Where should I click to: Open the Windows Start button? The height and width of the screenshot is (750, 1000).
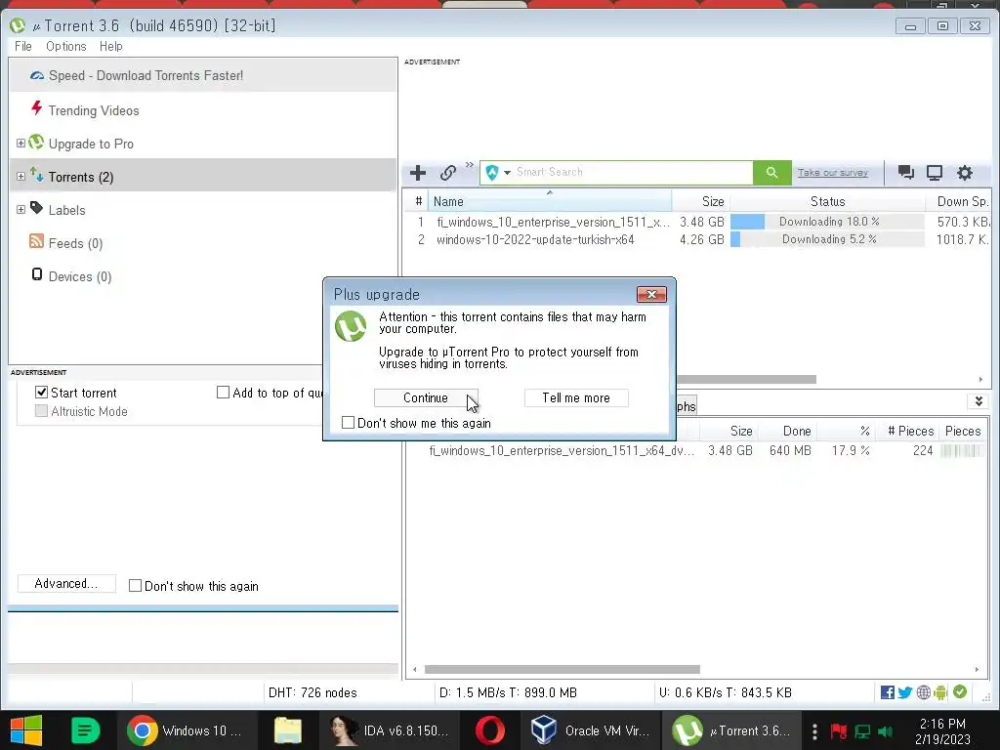(26, 730)
